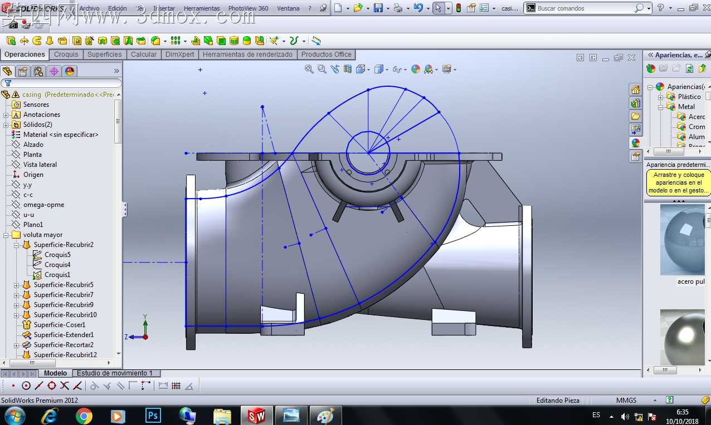Open the PhotoView 360 menu

click(248, 8)
